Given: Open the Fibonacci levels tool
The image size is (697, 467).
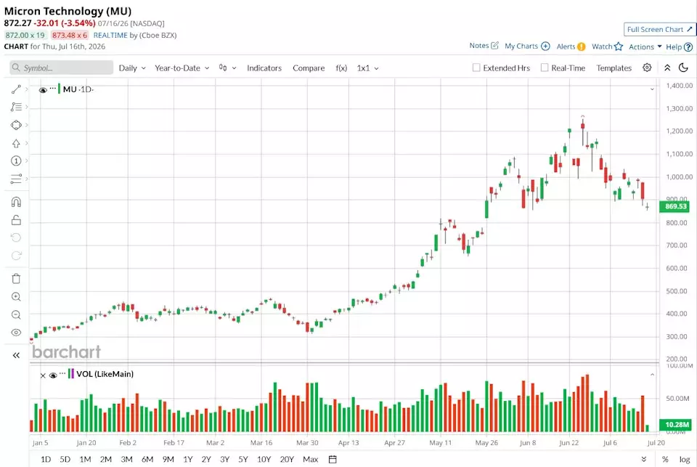Looking at the screenshot, I should [16, 107].
